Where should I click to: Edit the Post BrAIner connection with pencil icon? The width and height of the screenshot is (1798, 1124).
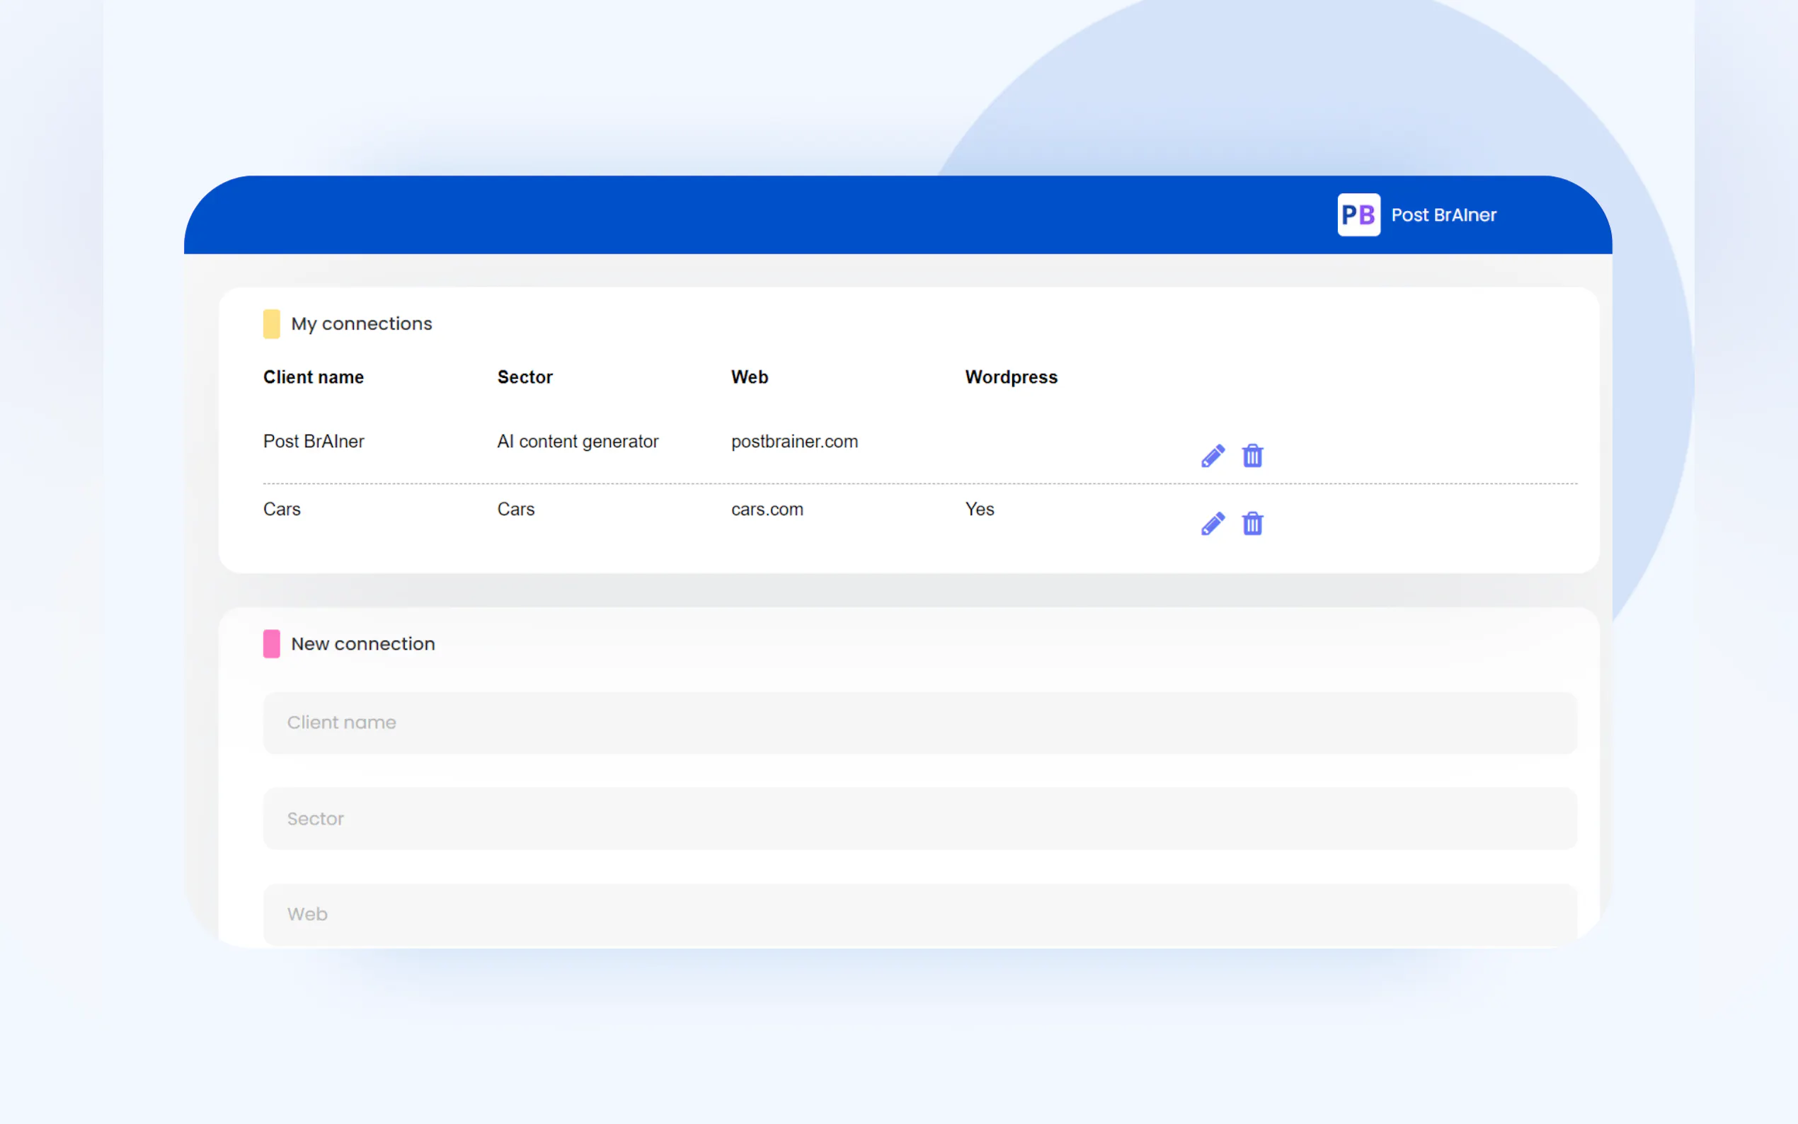pyautogui.click(x=1213, y=456)
